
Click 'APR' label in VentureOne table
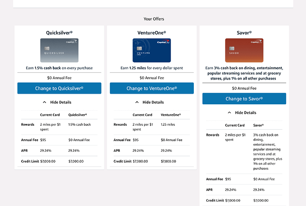[x=117, y=151]
